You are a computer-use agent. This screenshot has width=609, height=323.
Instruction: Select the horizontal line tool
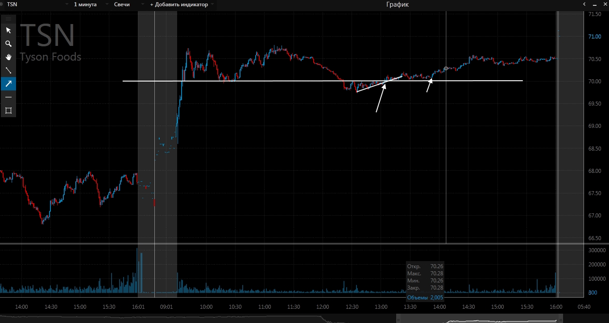pyautogui.click(x=8, y=97)
